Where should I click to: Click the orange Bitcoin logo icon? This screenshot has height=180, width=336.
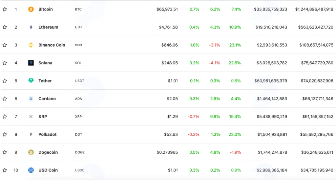click(31, 9)
